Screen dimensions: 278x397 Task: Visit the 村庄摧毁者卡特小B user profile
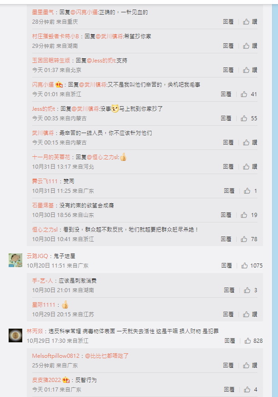55,36
